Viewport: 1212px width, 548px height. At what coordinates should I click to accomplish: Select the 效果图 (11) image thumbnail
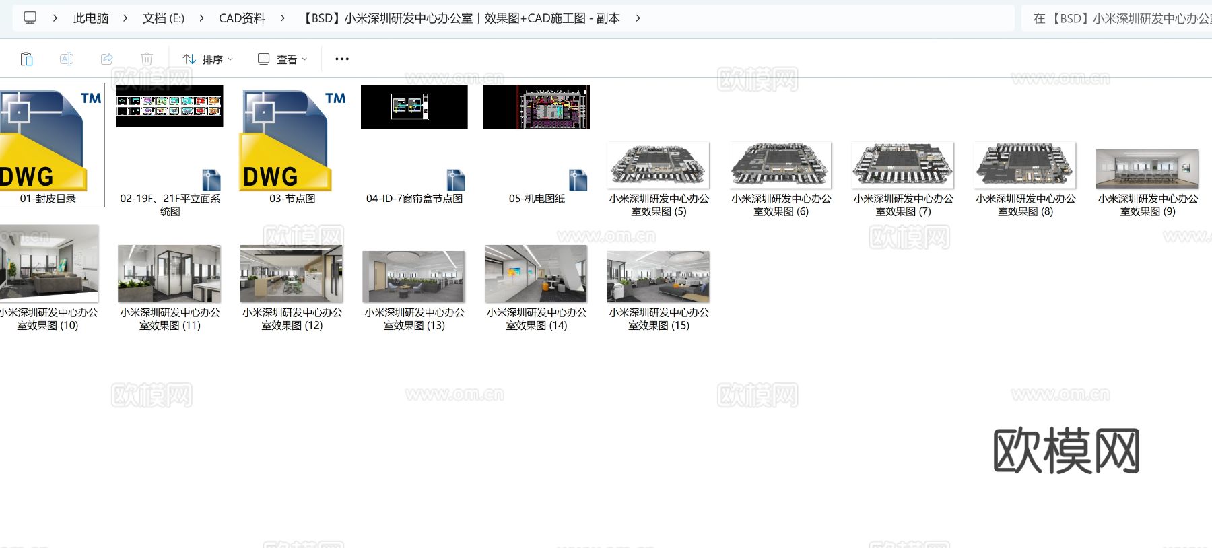tap(170, 273)
